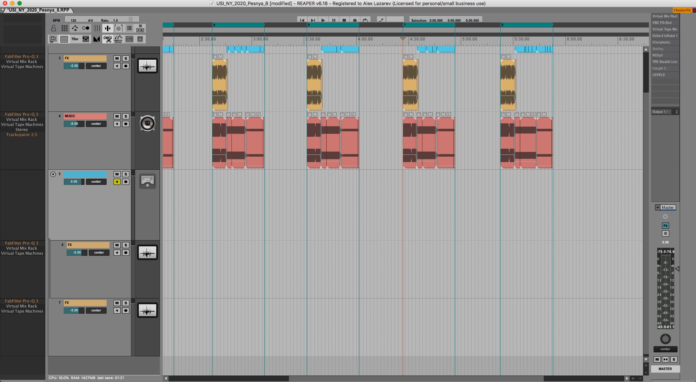
Task: Click center pan button on track 3
Action: (96, 66)
